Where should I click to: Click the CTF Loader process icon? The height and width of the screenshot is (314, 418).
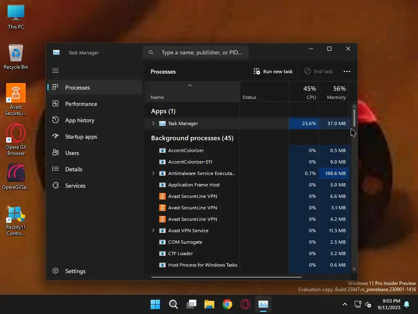point(162,253)
